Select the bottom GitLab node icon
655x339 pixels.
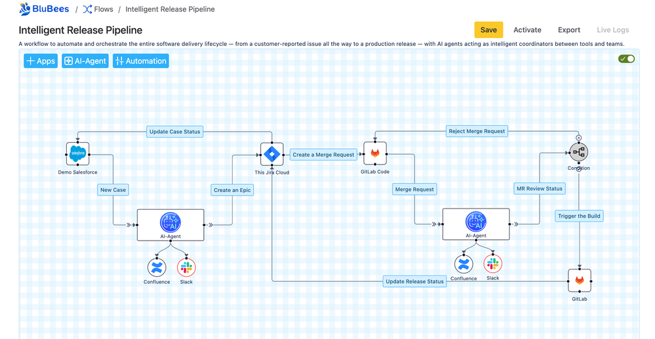580,281
